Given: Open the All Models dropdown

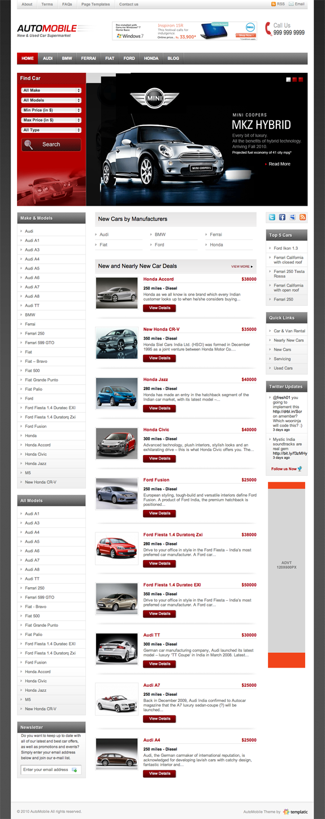Looking at the screenshot, I should 51,100.
